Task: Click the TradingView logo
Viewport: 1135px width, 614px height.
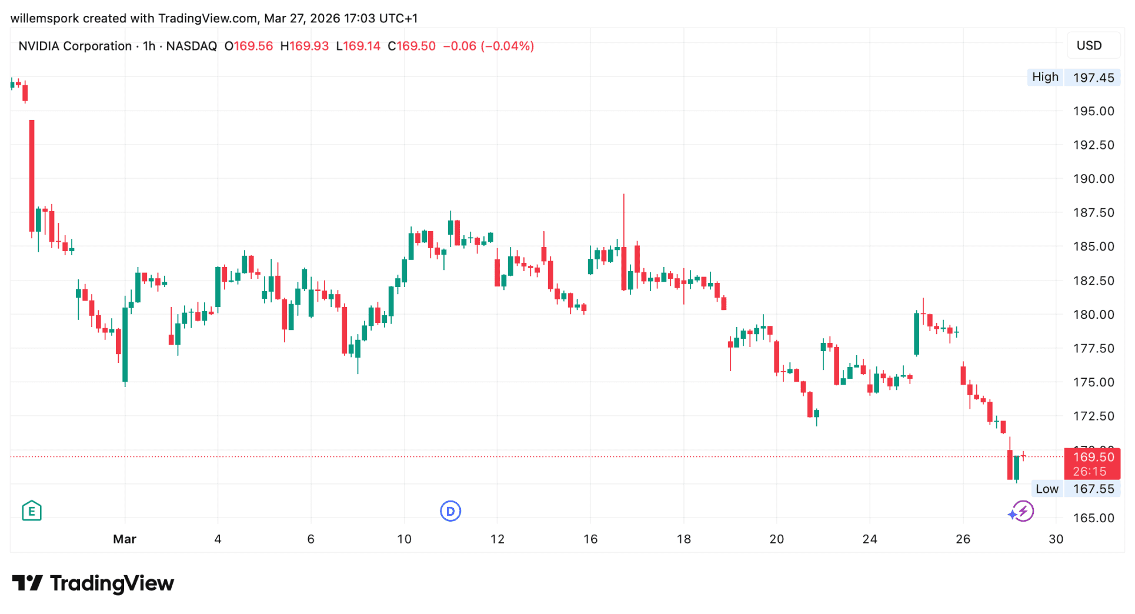Action: pyautogui.click(x=93, y=583)
